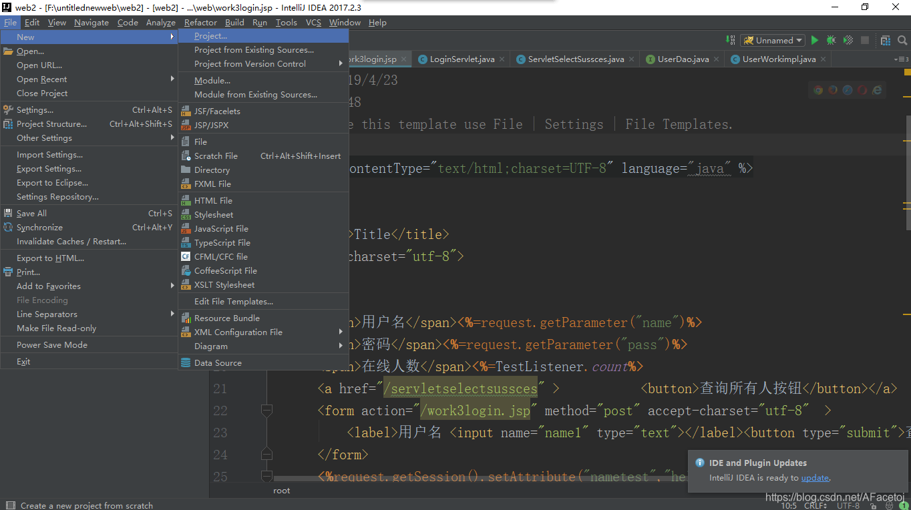The width and height of the screenshot is (911, 510).
Task: Create new Stylesheet
Action: point(264,215)
